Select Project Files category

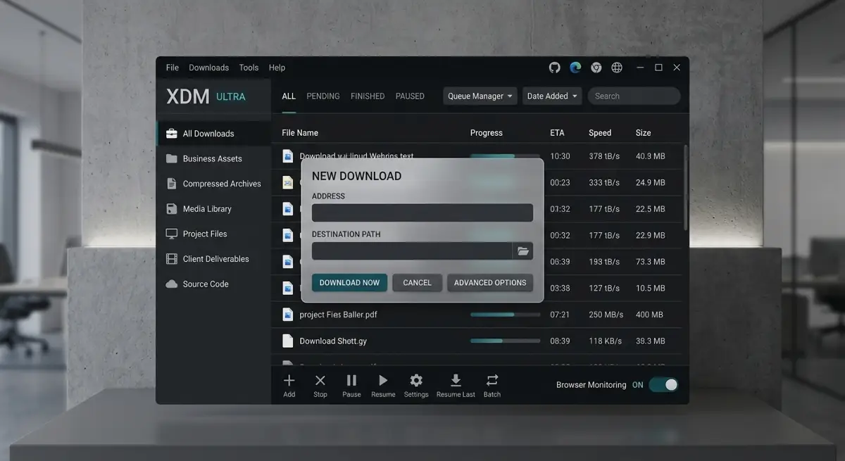coord(213,234)
